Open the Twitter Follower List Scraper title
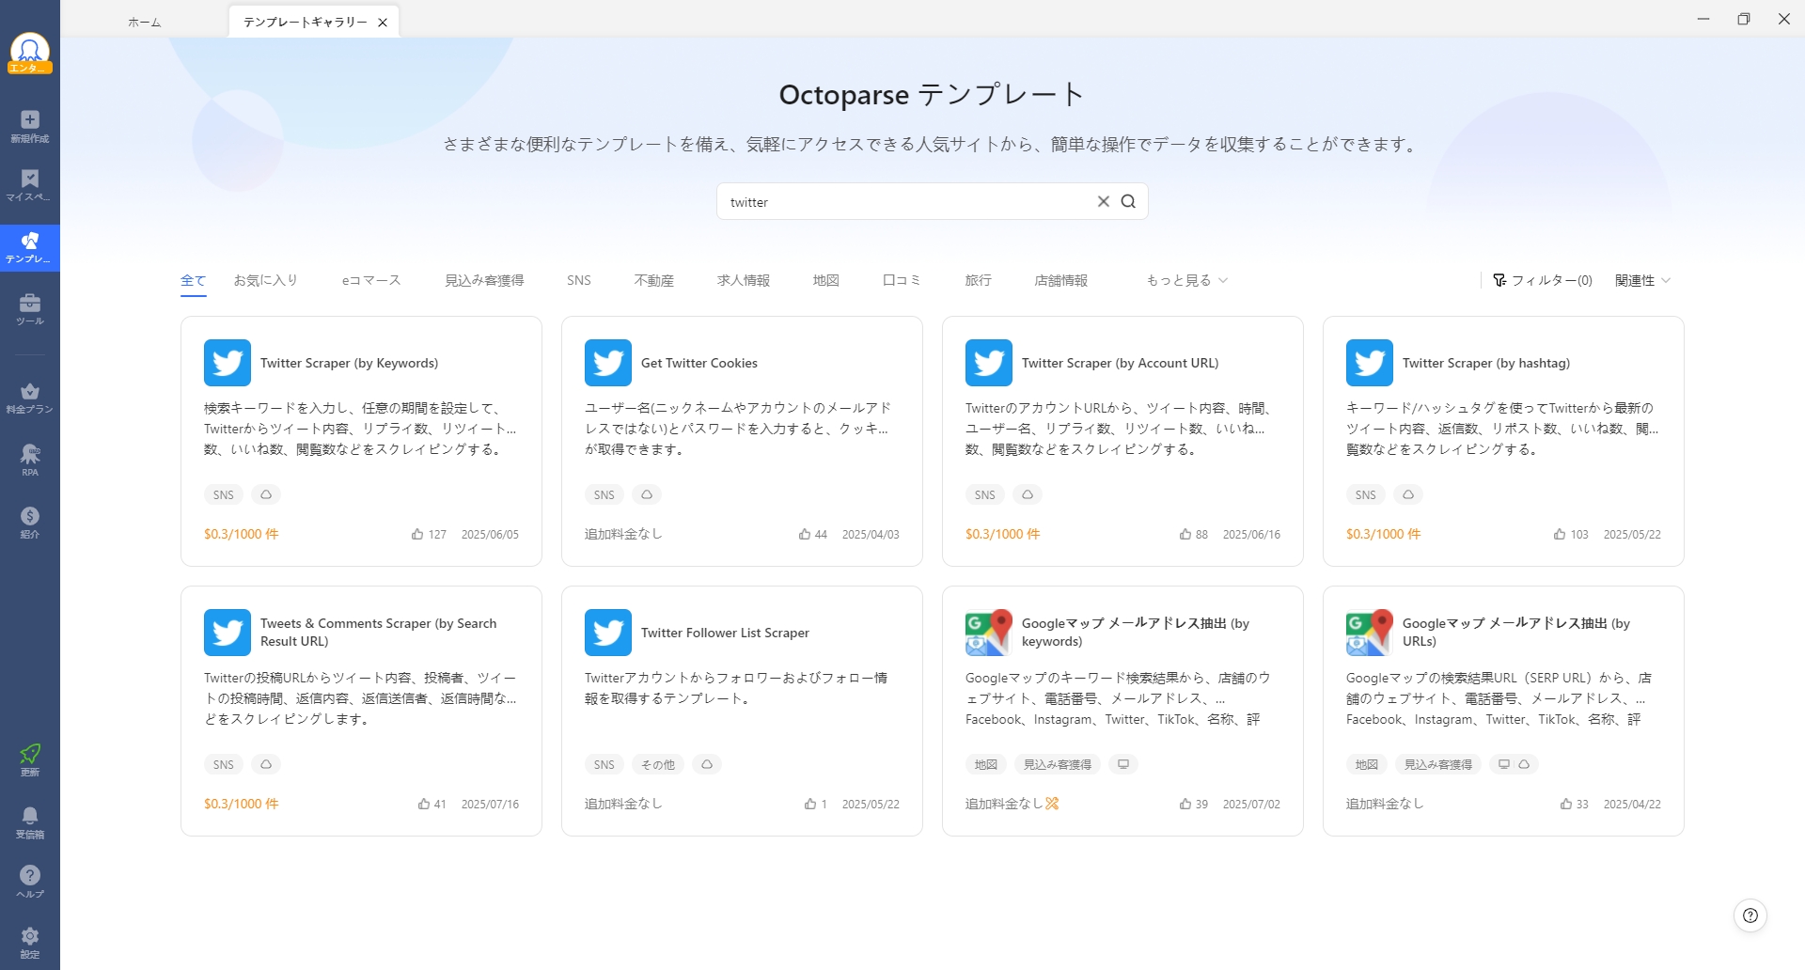This screenshot has height=970, width=1805. point(725,633)
